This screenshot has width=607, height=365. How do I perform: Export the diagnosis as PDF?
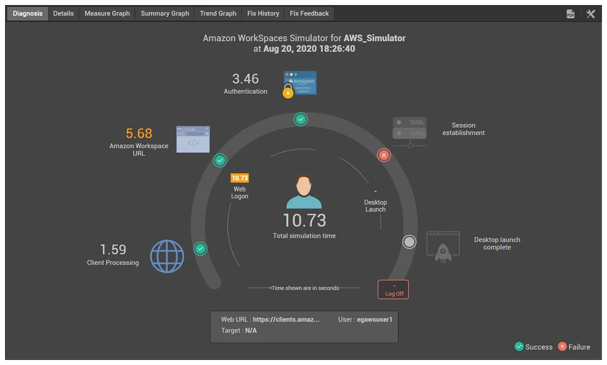[x=571, y=14]
